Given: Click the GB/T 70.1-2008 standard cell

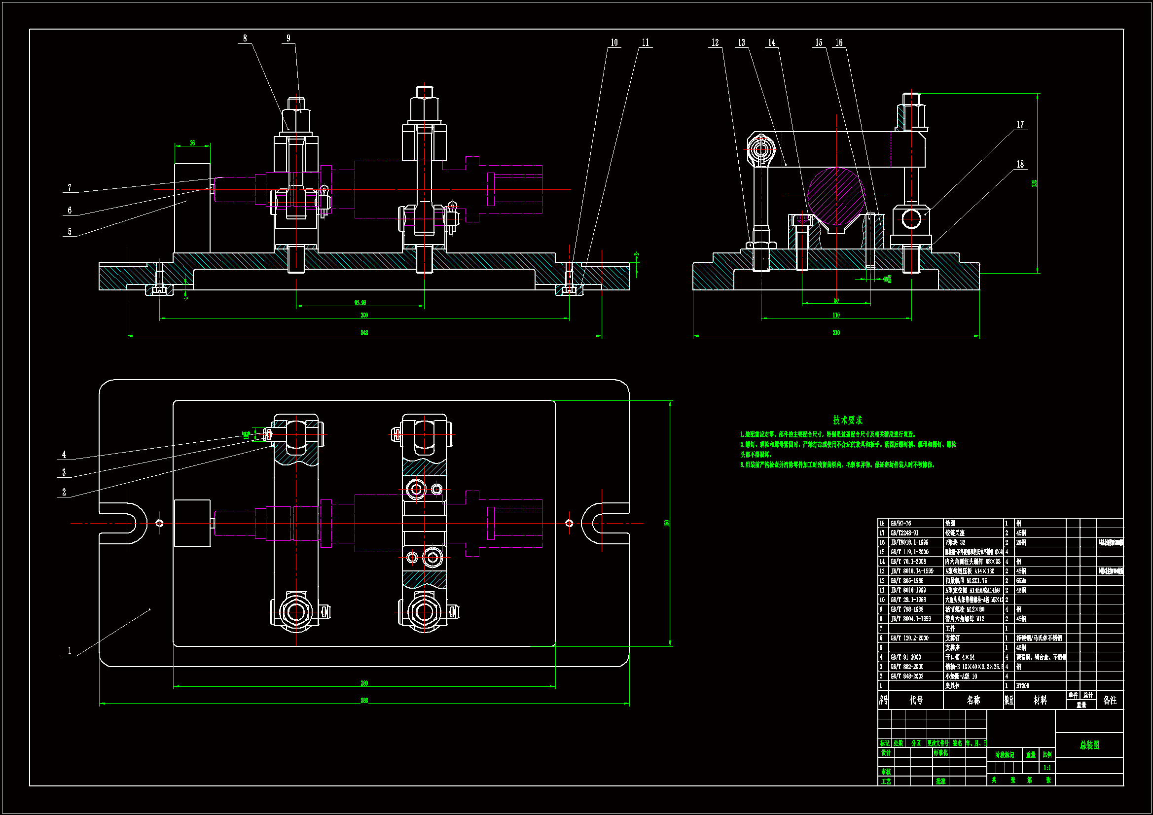Looking at the screenshot, I should (908, 562).
